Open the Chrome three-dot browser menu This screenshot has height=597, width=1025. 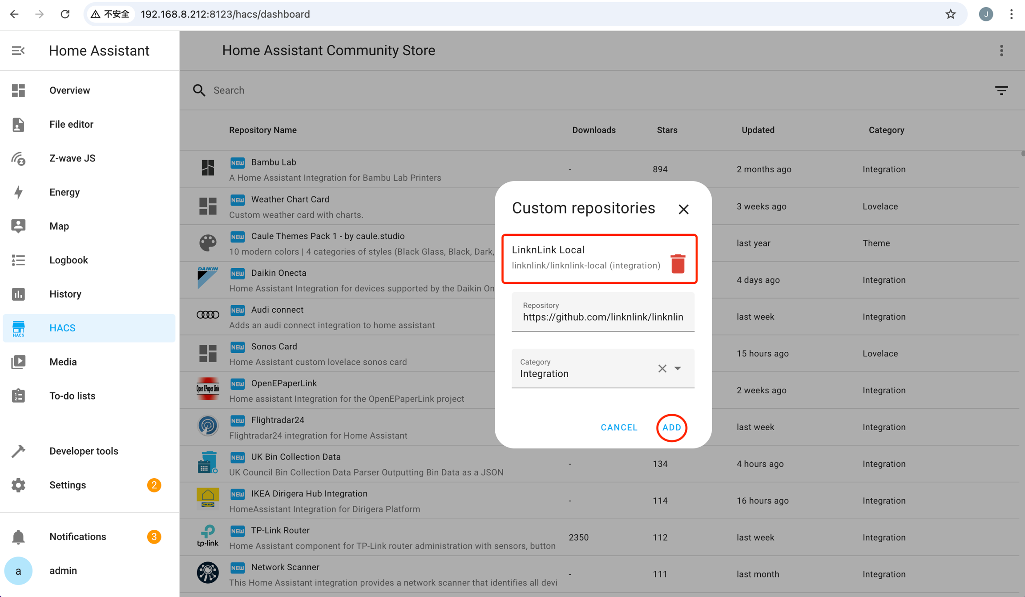point(1011,14)
